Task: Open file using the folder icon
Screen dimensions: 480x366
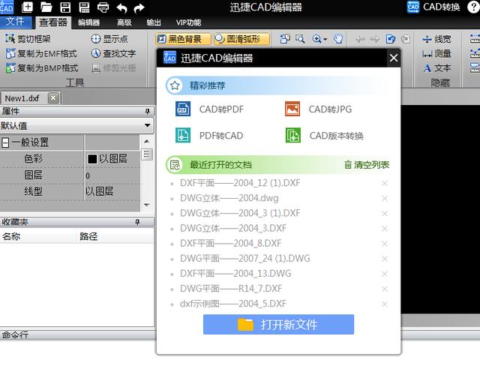Action: click(46, 7)
